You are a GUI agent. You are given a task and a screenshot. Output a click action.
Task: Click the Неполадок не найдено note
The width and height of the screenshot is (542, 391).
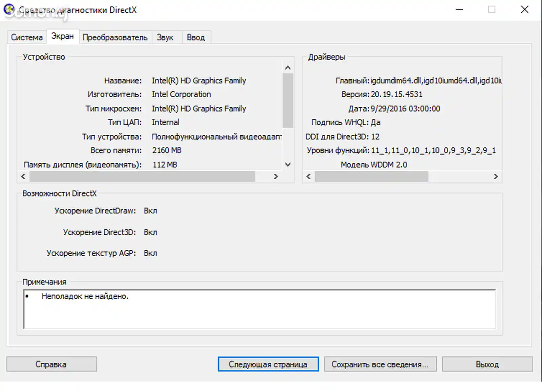pos(85,296)
